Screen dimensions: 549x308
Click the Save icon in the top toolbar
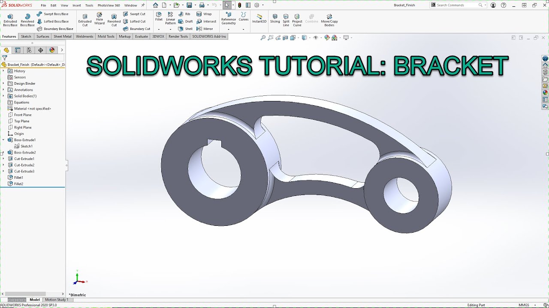pos(189,5)
